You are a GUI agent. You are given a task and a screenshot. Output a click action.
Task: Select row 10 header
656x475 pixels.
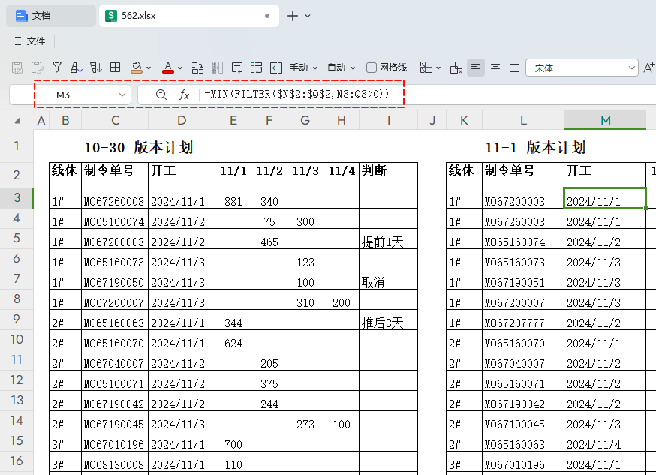17,339
